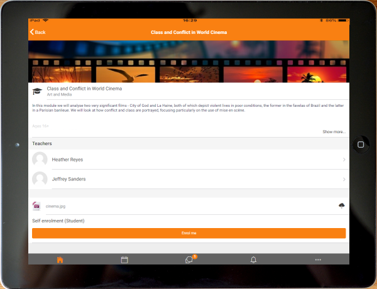This screenshot has height=289, width=377.
Task: Download cinema.jpg using the cloud icon
Action: click(342, 205)
